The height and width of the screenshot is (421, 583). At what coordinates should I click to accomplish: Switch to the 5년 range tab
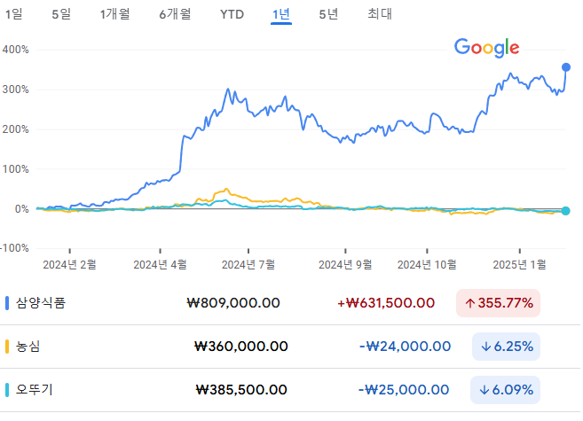pyautogui.click(x=328, y=14)
